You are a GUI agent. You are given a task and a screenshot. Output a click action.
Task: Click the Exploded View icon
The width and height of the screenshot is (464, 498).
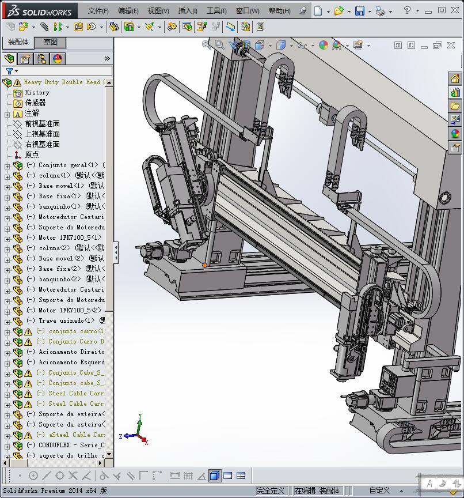click(201, 27)
